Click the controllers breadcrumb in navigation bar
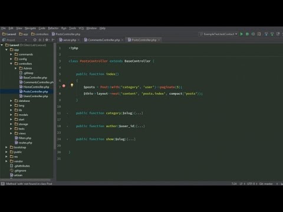 pyautogui.click(x=40, y=34)
